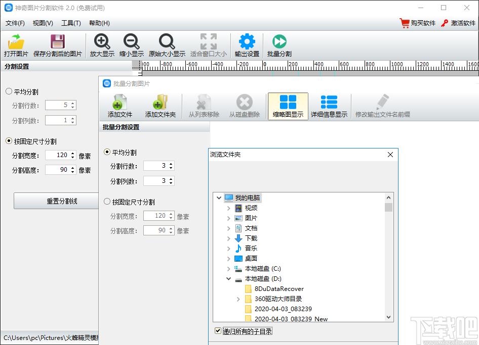Viewport: 479px width, 345px height.
Task: Expand the 360驱动大师目录 folder
Action: coord(238,299)
